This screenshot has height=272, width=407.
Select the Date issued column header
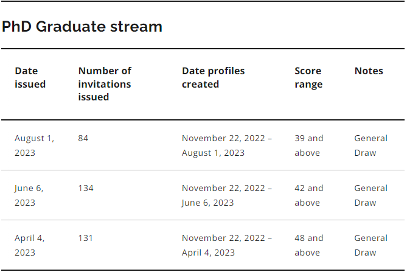(30, 77)
